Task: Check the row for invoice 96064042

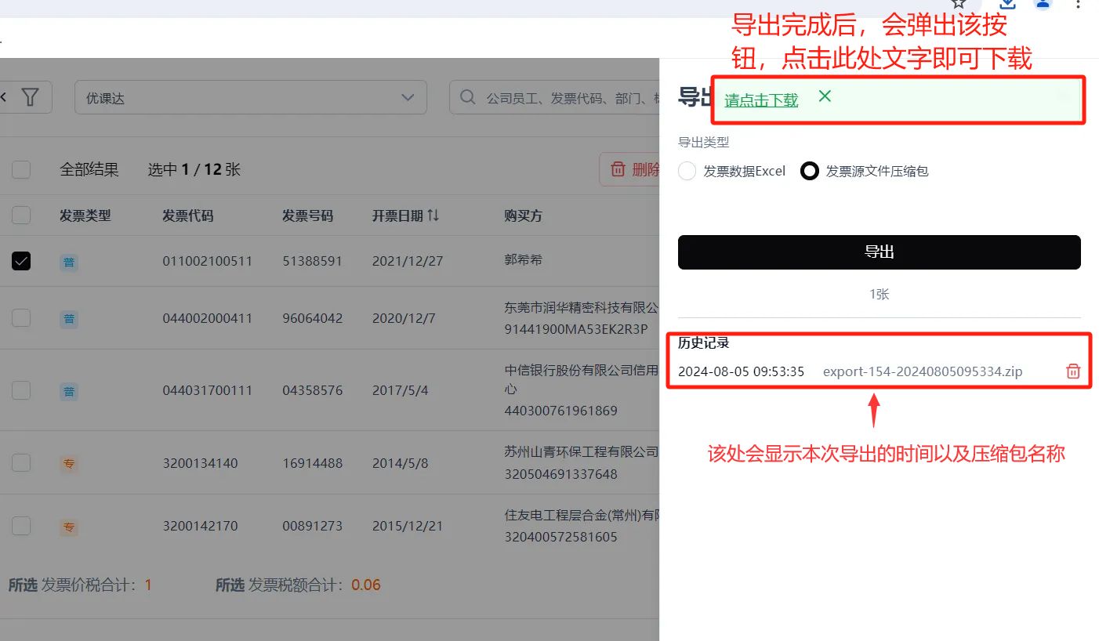Action: pyautogui.click(x=21, y=317)
